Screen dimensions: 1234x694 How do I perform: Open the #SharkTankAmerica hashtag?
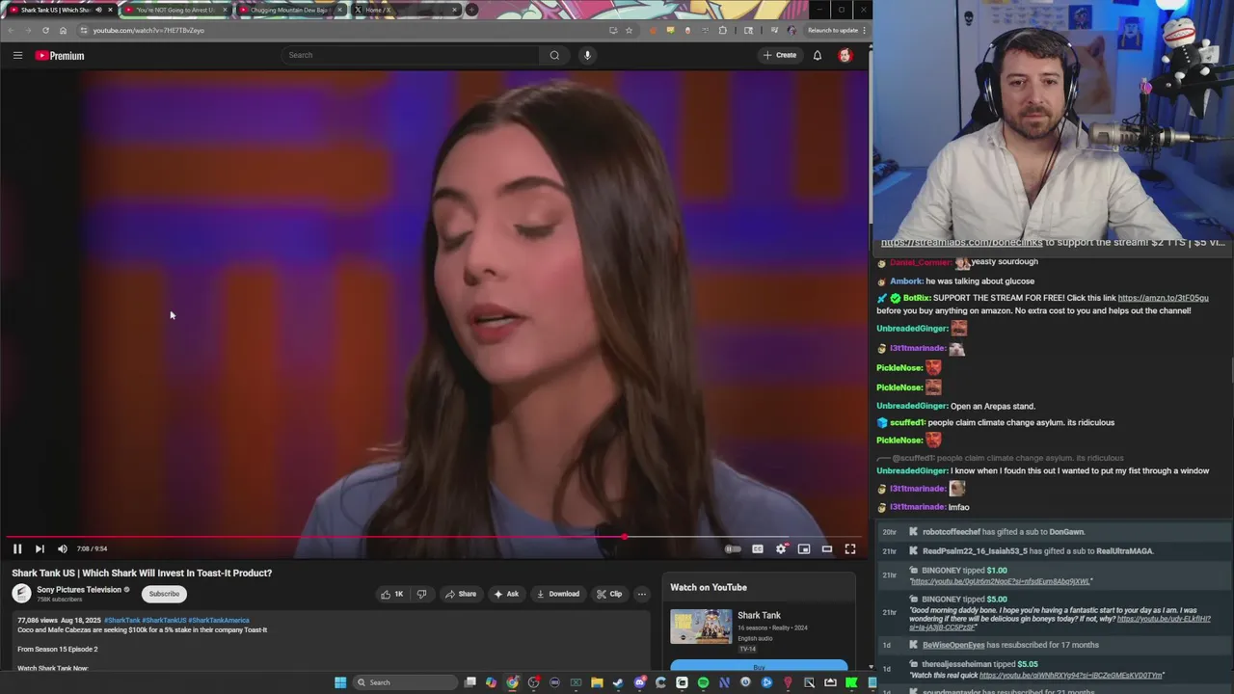(219, 620)
